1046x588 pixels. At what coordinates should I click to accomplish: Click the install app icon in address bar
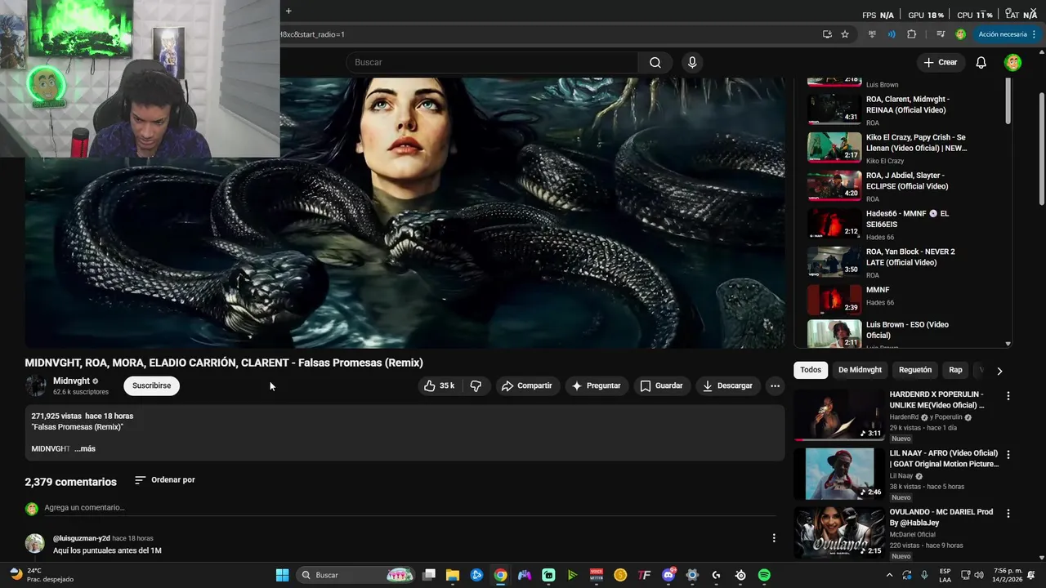coord(827,34)
